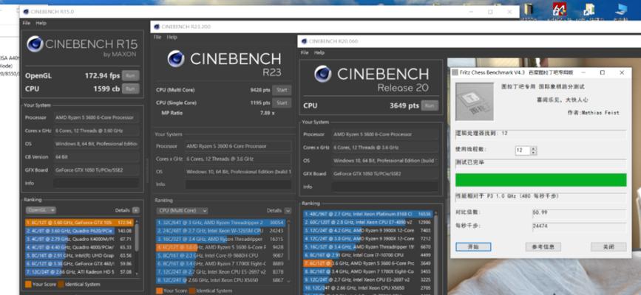
Task: Click the Fritz Chess chip logo image
Action: click(x=475, y=101)
